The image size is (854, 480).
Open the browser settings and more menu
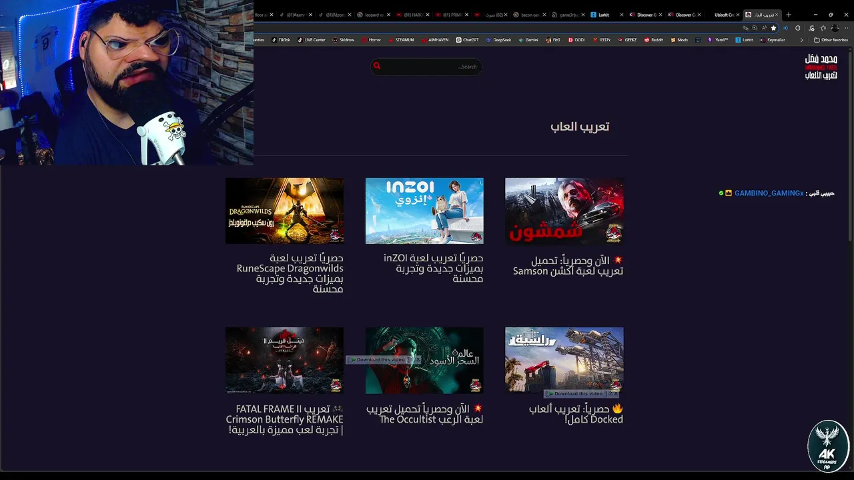click(x=847, y=28)
